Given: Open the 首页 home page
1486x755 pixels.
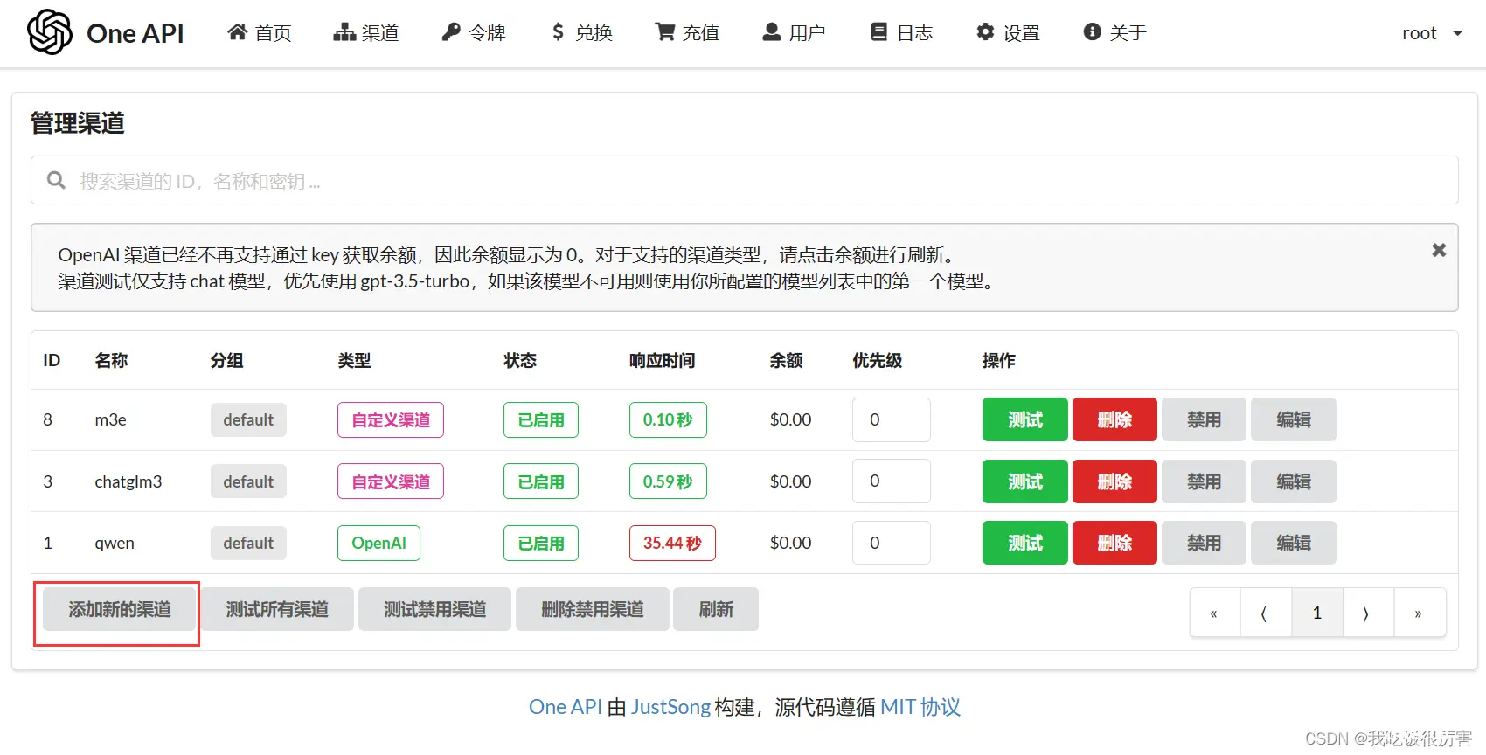Looking at the screenshot, I should [x=259, y=32].
